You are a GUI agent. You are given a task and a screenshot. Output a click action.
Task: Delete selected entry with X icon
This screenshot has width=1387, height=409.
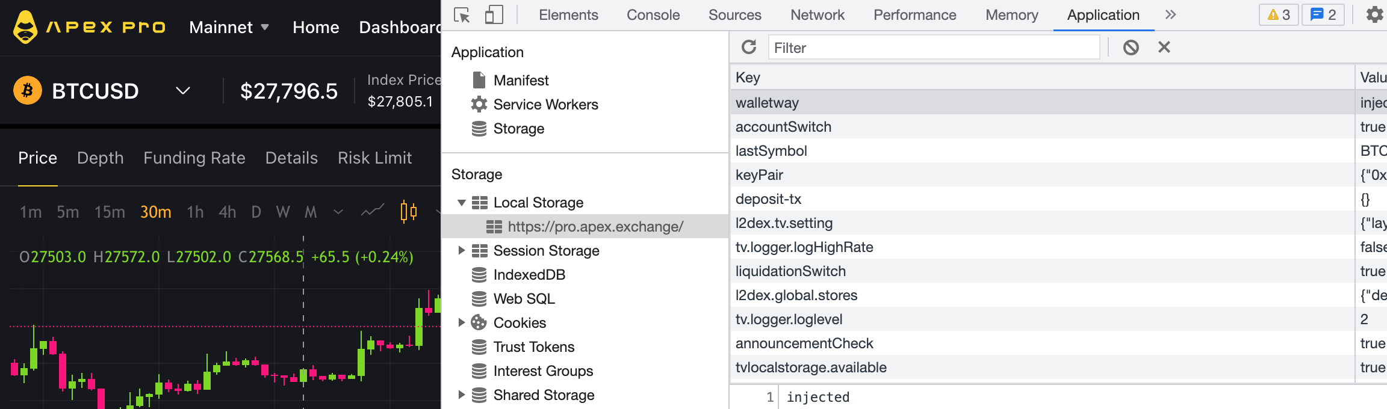point(1164,47)
